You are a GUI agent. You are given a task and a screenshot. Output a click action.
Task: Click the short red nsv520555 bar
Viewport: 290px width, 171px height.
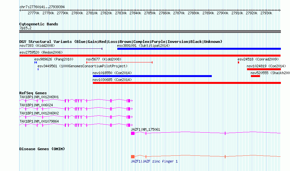tap(255, 76)
